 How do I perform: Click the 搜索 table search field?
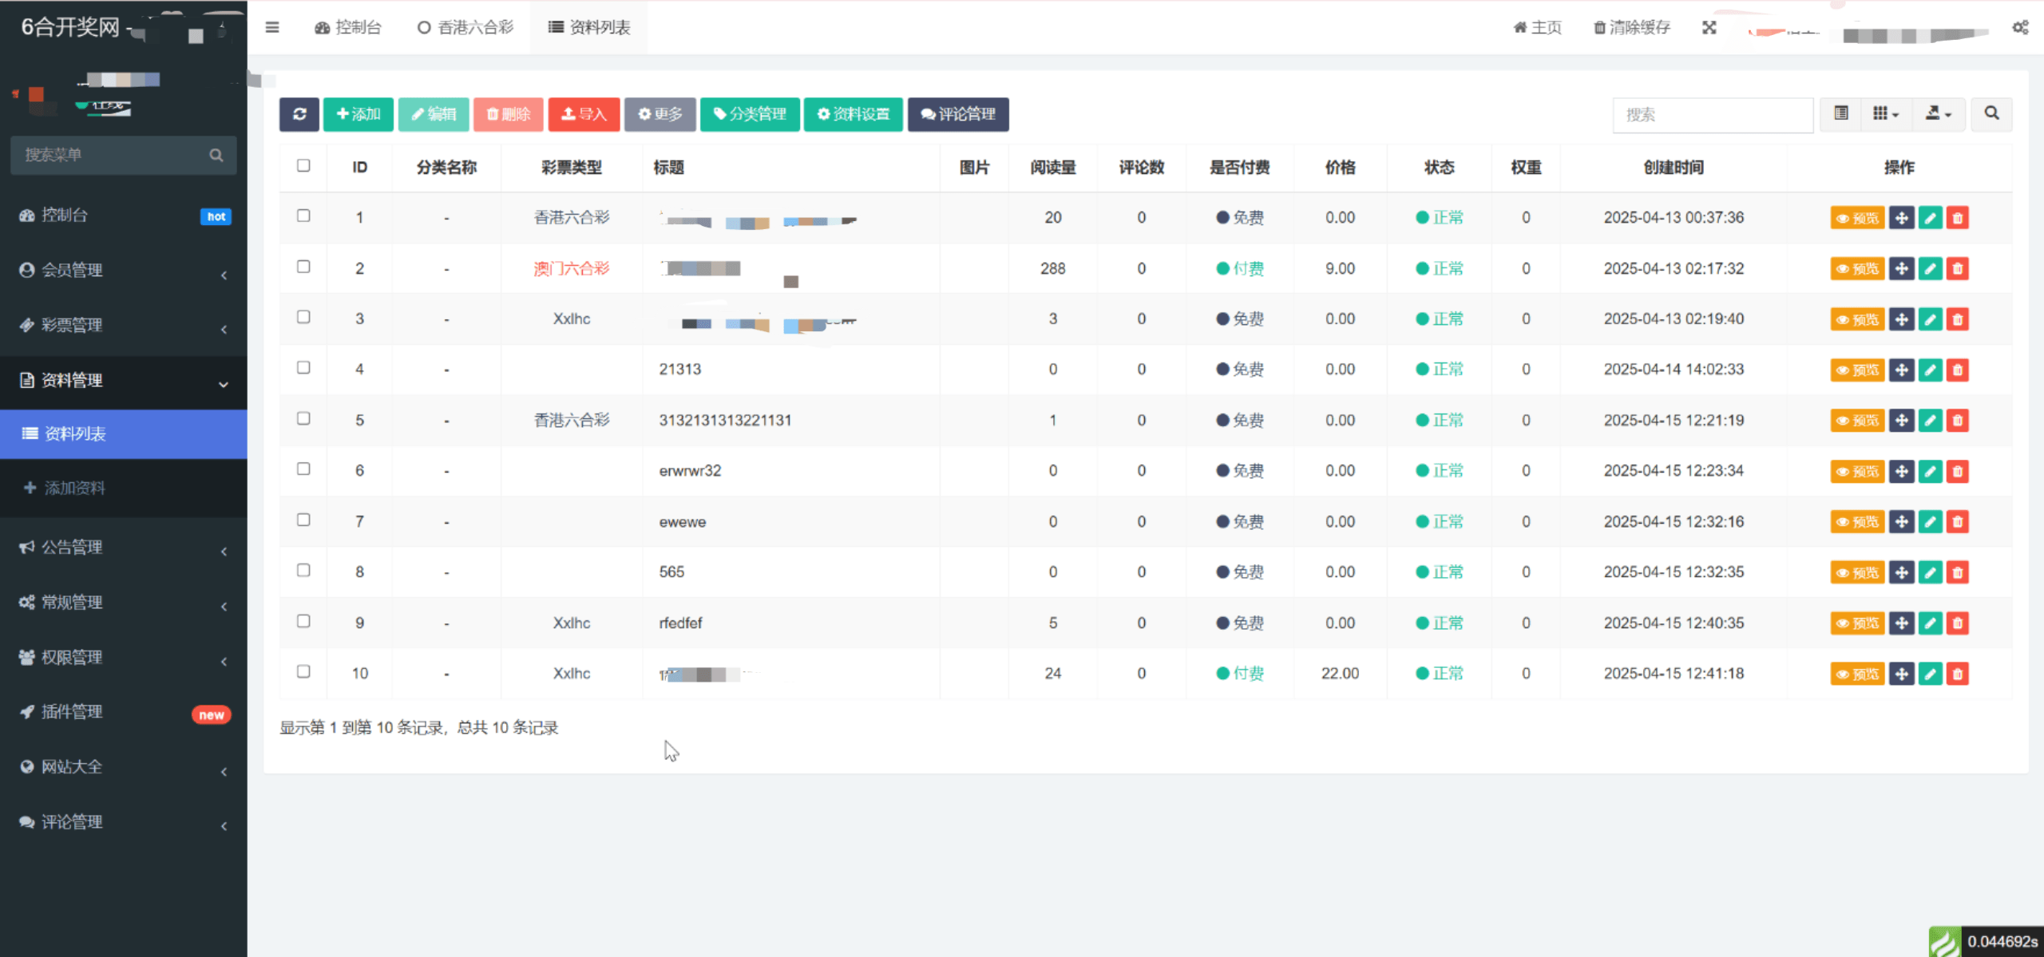(x=1713, y=115)
